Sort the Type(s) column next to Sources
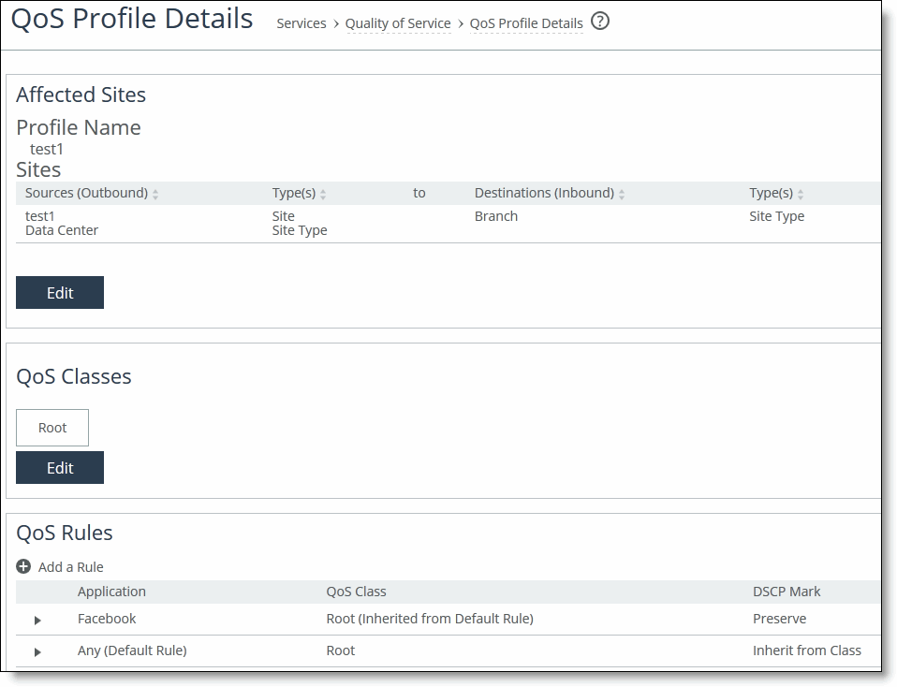The width and height of the screenshot is (897, 687). coord(323,193)
